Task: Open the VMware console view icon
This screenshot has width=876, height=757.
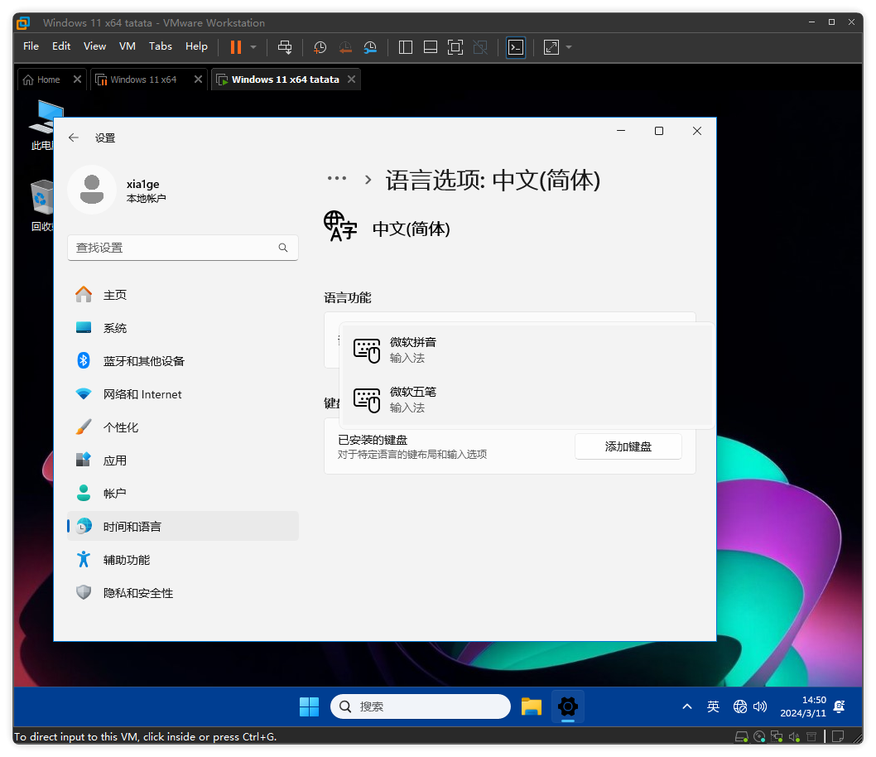Action: pos(516,47)
